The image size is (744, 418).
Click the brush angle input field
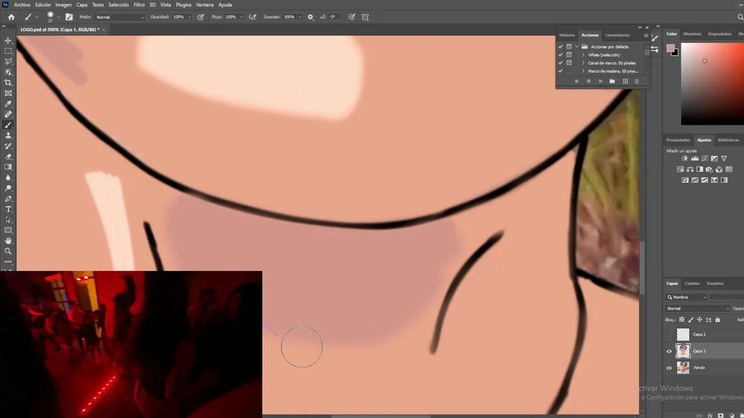pos(334,17)
